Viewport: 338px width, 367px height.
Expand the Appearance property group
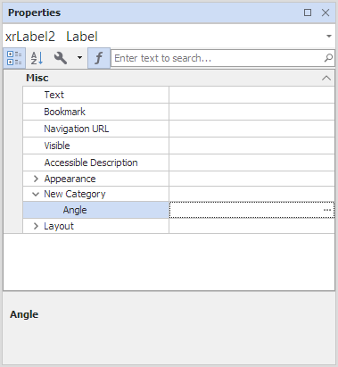[36, 179]
